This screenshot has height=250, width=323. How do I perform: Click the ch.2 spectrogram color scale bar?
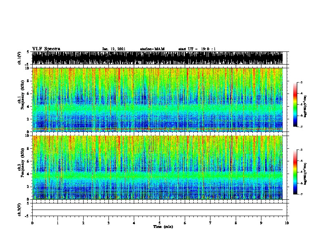point(295,172)
